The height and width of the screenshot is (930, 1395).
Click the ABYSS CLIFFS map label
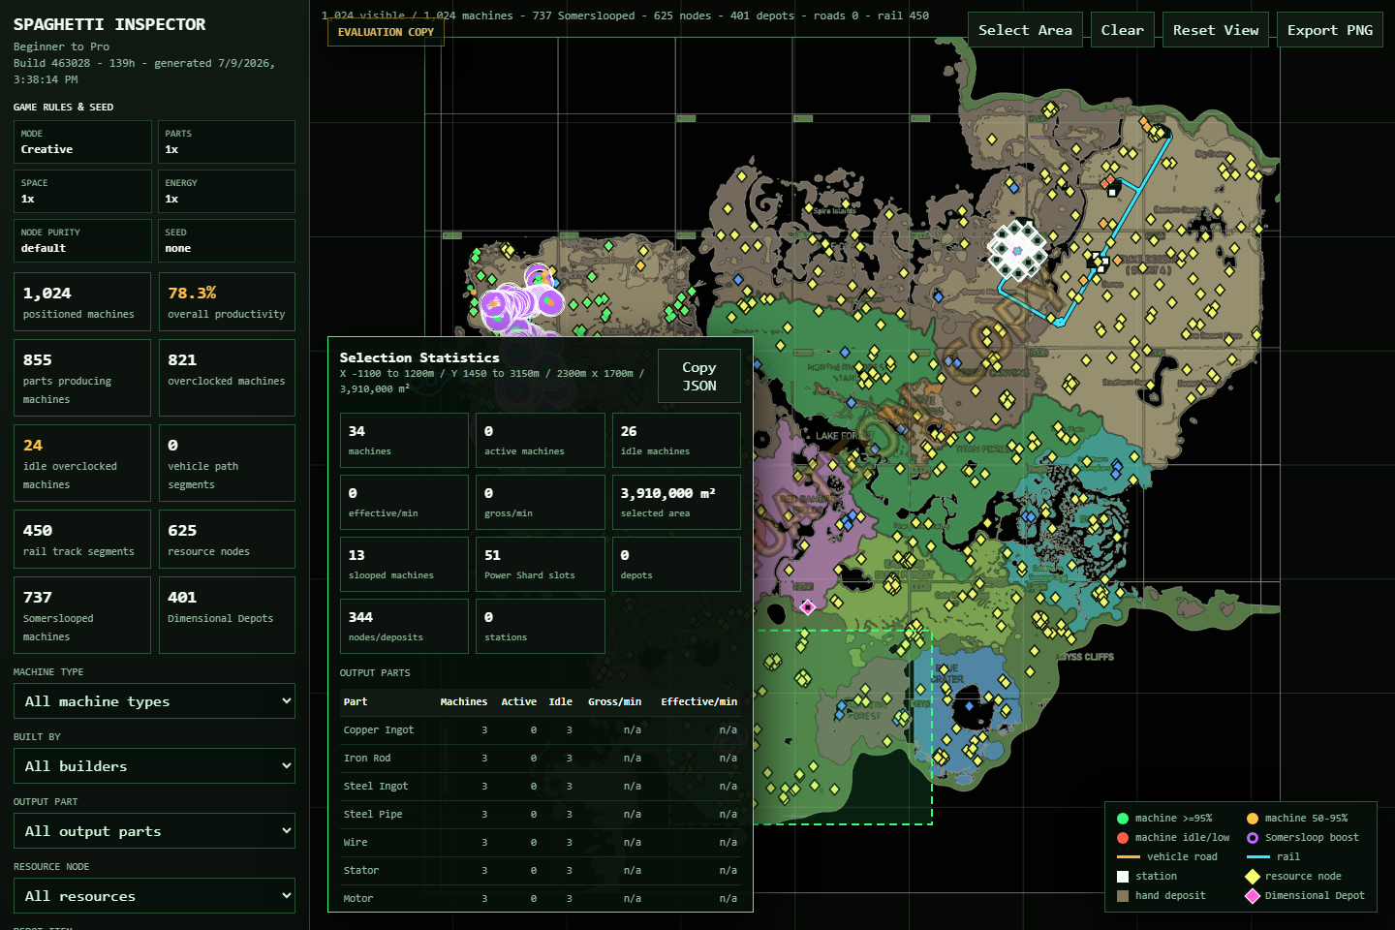(x=1085, y=657)
